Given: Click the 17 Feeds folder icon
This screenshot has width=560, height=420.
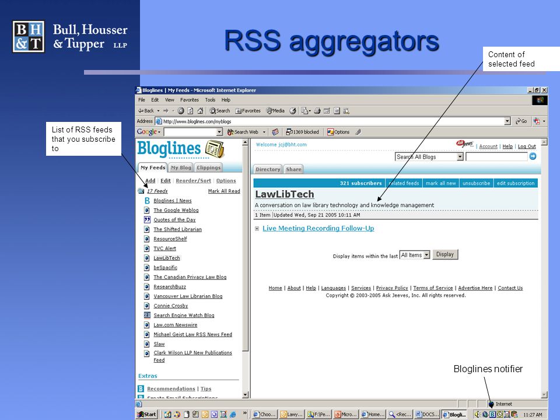Looking at the screenshot, I should pyautogui.click(x=141, y=191).
